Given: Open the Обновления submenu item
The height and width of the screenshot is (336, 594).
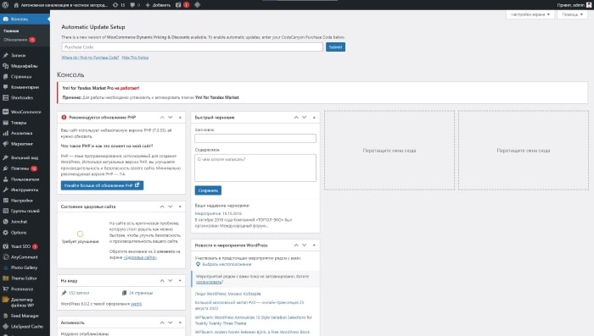Looking at the screenshot, I should tap(19, 40).
